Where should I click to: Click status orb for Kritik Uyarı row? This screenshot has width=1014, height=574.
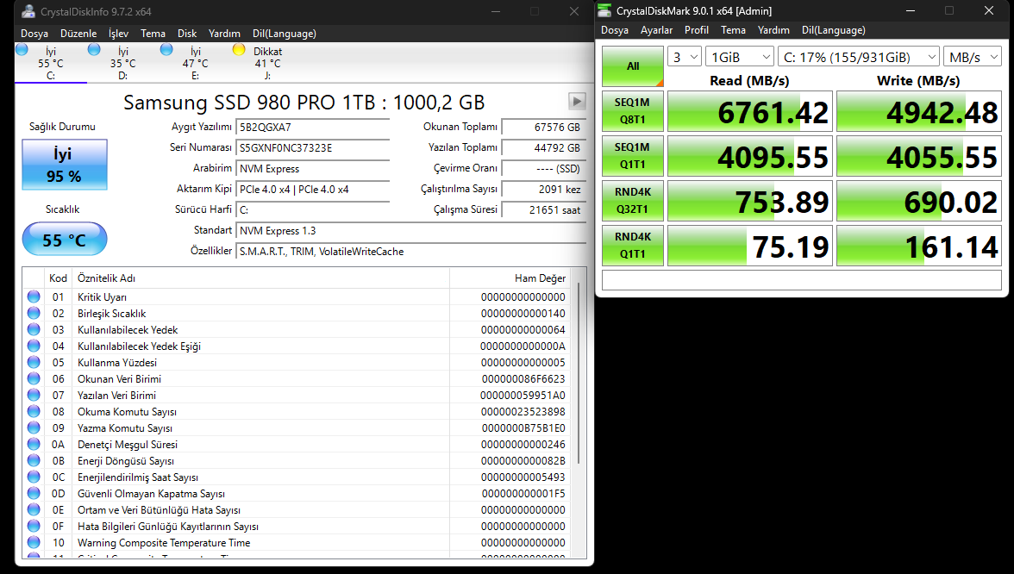click(34, 296)
